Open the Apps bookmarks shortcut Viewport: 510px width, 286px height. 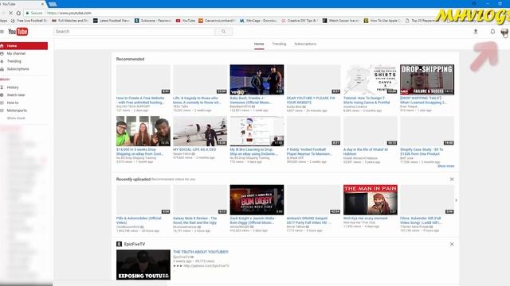[3, 21]
